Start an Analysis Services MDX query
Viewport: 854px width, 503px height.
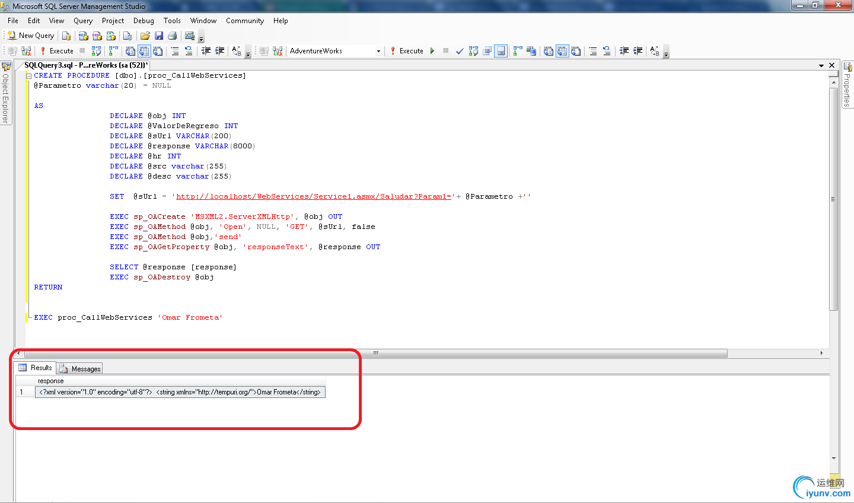click(x=84, y=36)
